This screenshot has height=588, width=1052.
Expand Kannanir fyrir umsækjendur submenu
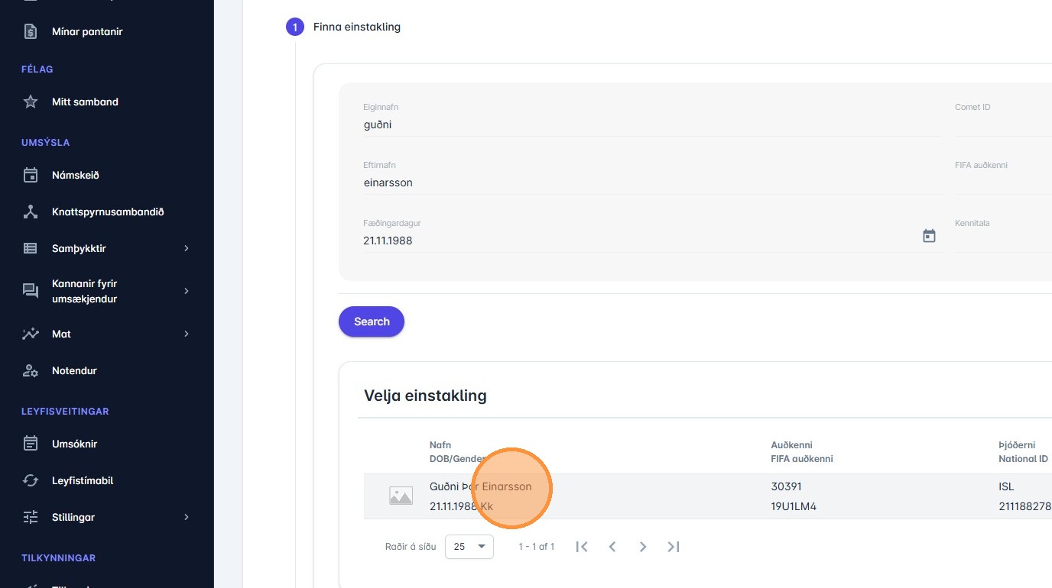(186, 291)
